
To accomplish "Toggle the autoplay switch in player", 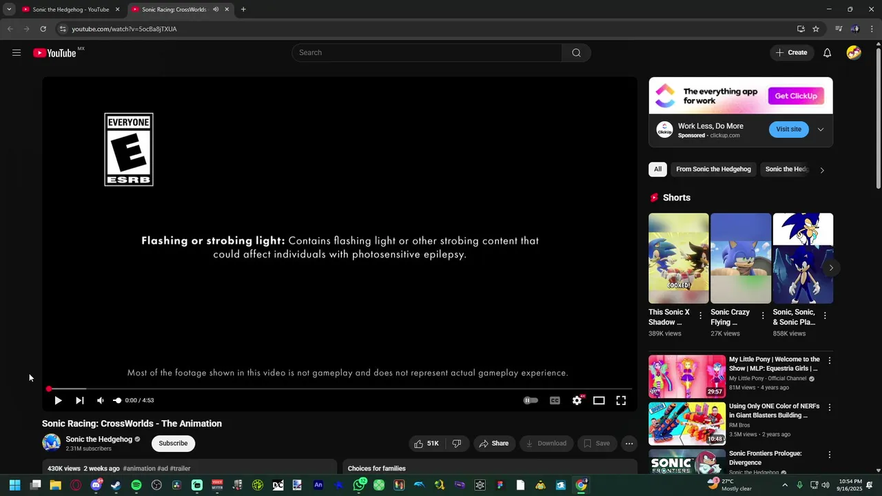I will point(531,400).
